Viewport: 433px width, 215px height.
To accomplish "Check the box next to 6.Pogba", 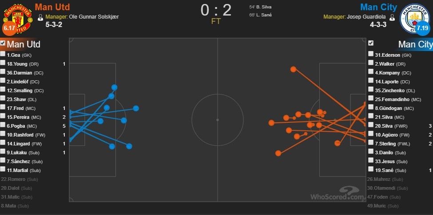I will pyautogui.click(x=3, y=125).
